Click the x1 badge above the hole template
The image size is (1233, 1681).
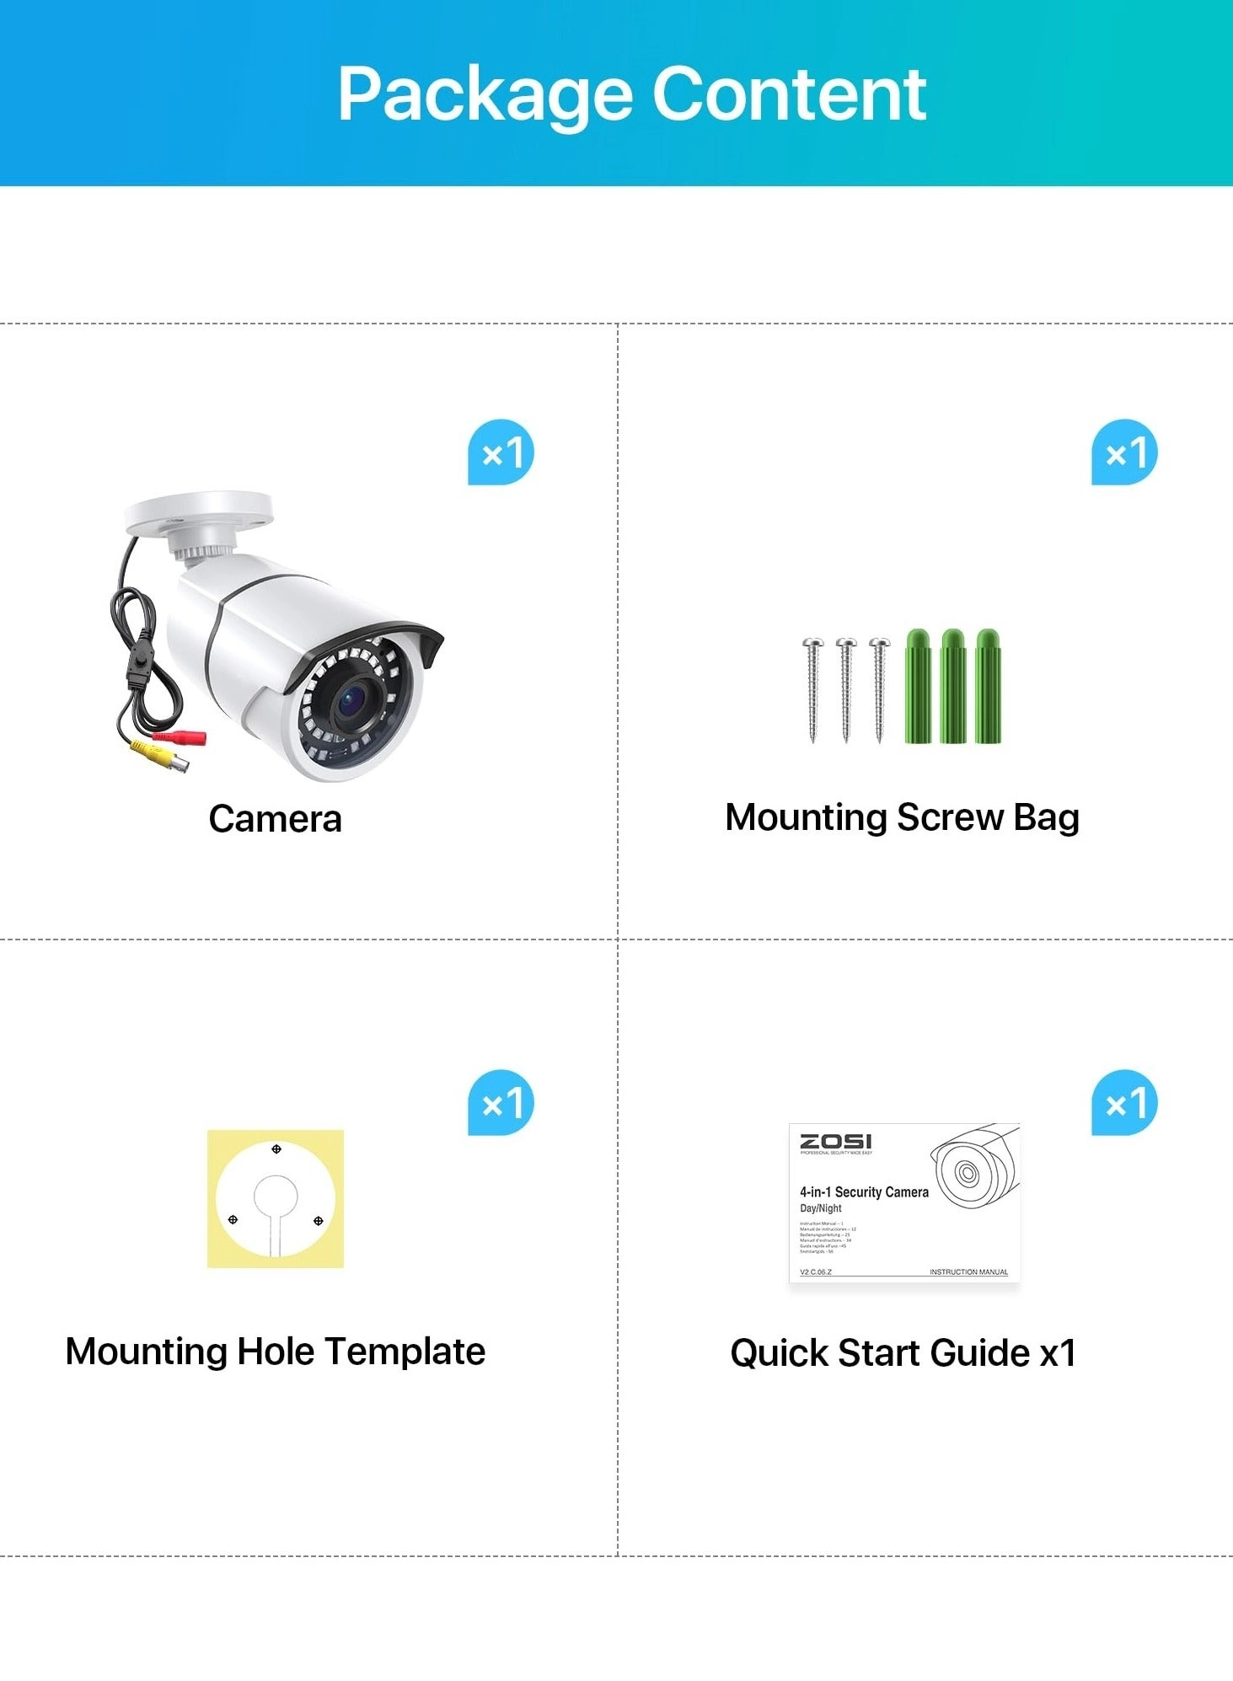point(501,1103)
